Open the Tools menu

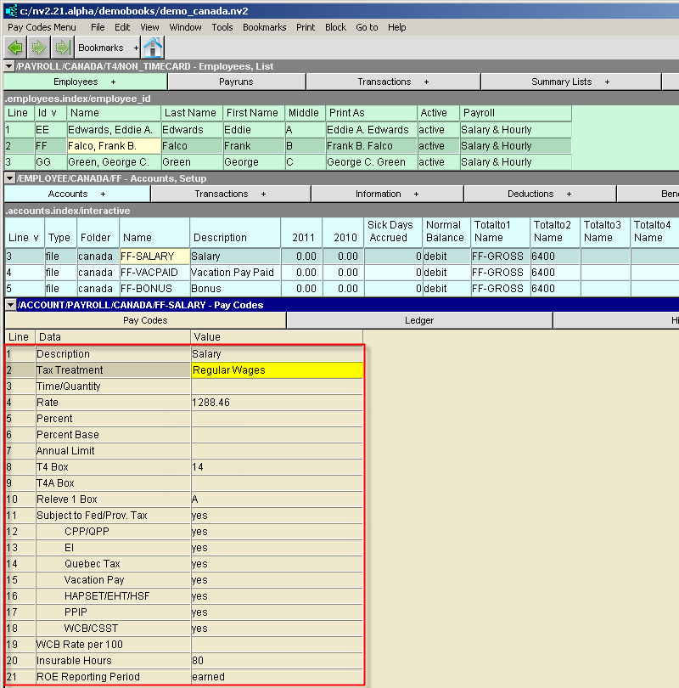[x=222, y=27]
